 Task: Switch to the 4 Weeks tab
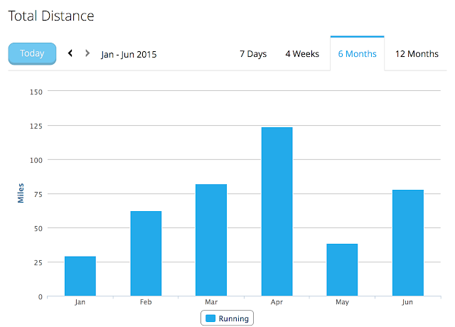302,54
